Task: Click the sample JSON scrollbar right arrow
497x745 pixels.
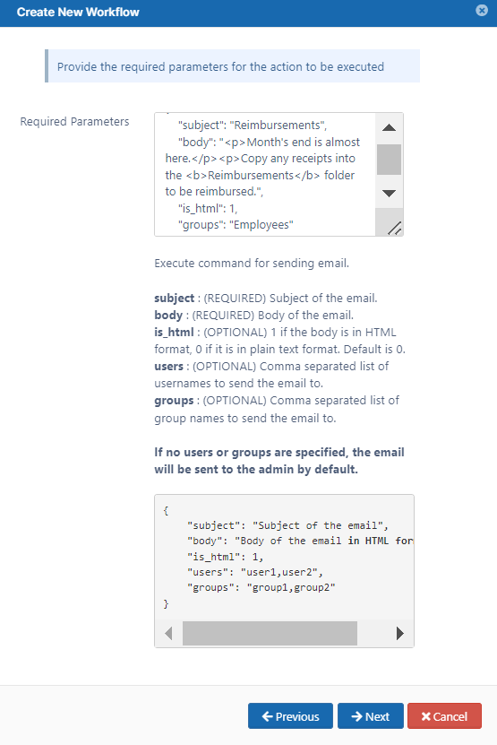Action: (x=400, y=633)
